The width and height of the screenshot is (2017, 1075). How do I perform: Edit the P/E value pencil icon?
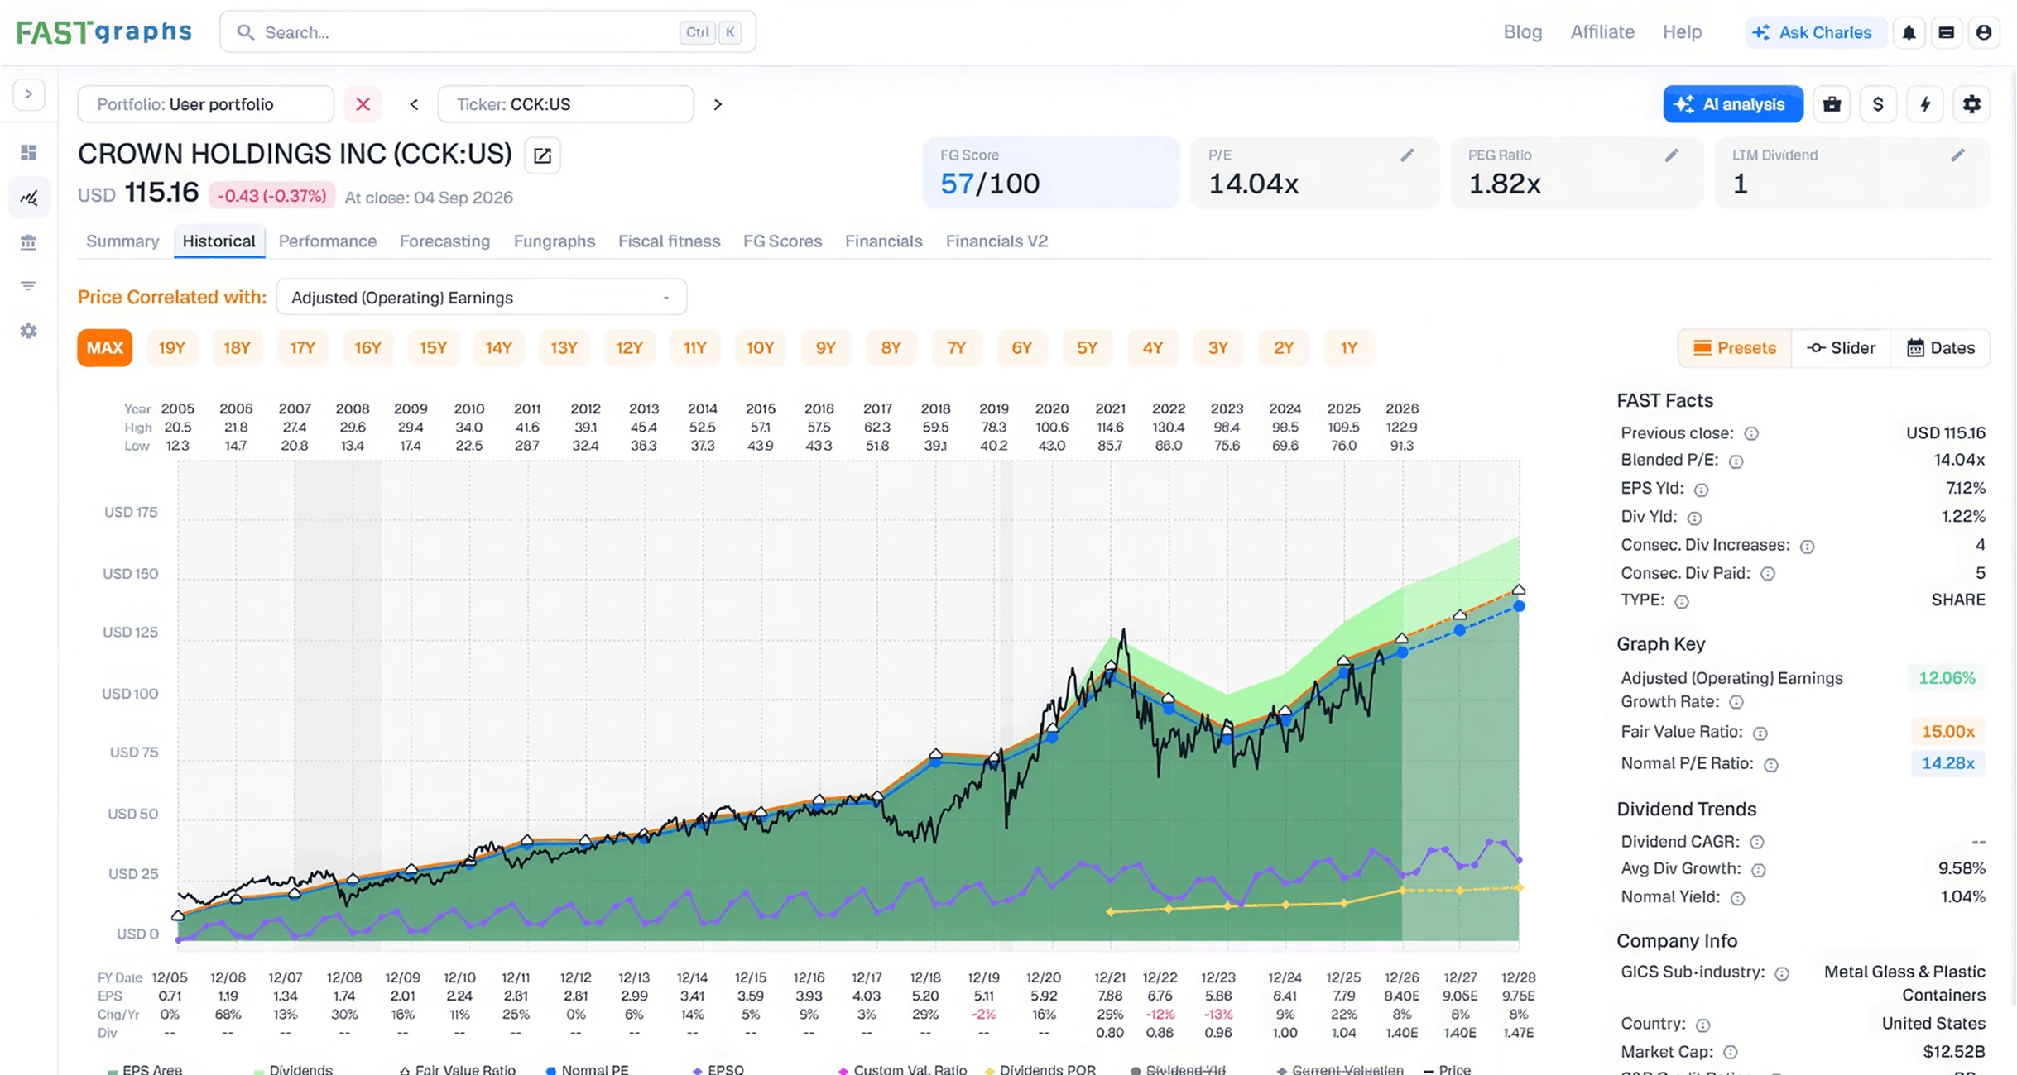point(1407,155)
